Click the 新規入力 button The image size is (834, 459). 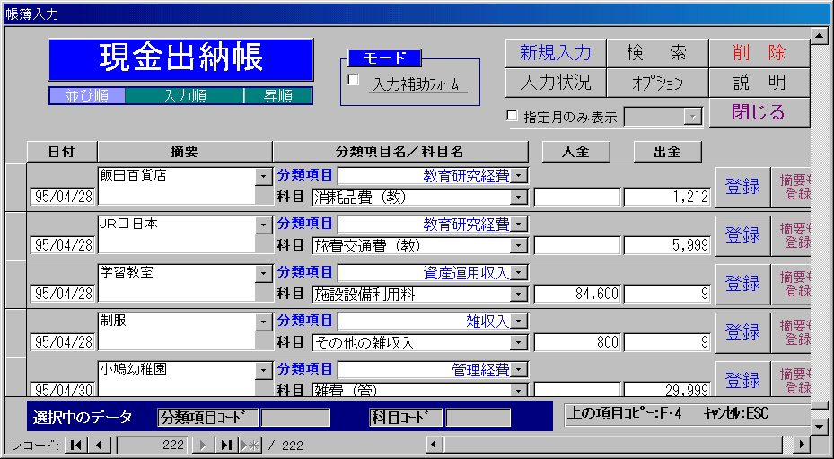(555, 53)
